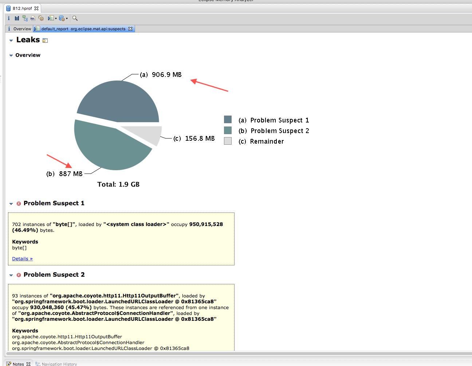
Task: Open the OQL query editor
Action: point(33,18)
